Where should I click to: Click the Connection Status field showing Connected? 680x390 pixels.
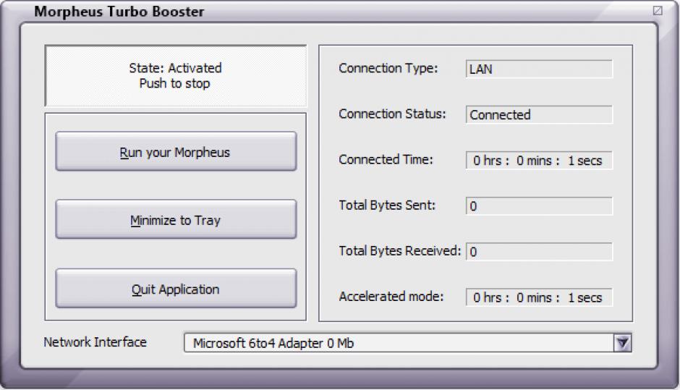[x=539, y=114]
